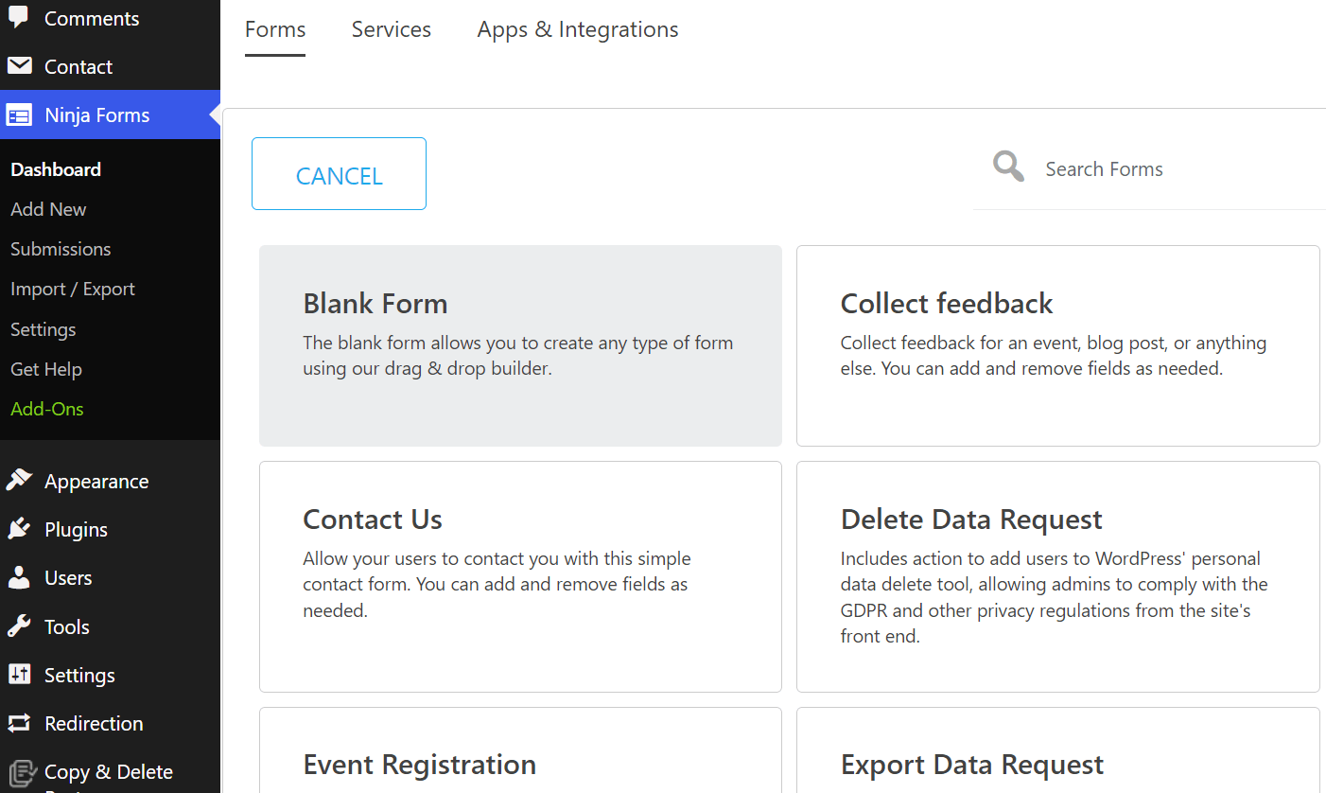This screenshot has height=793, width=1326.
Task: Click the Appearance paintbrush icon
Action: coord(19,481)
